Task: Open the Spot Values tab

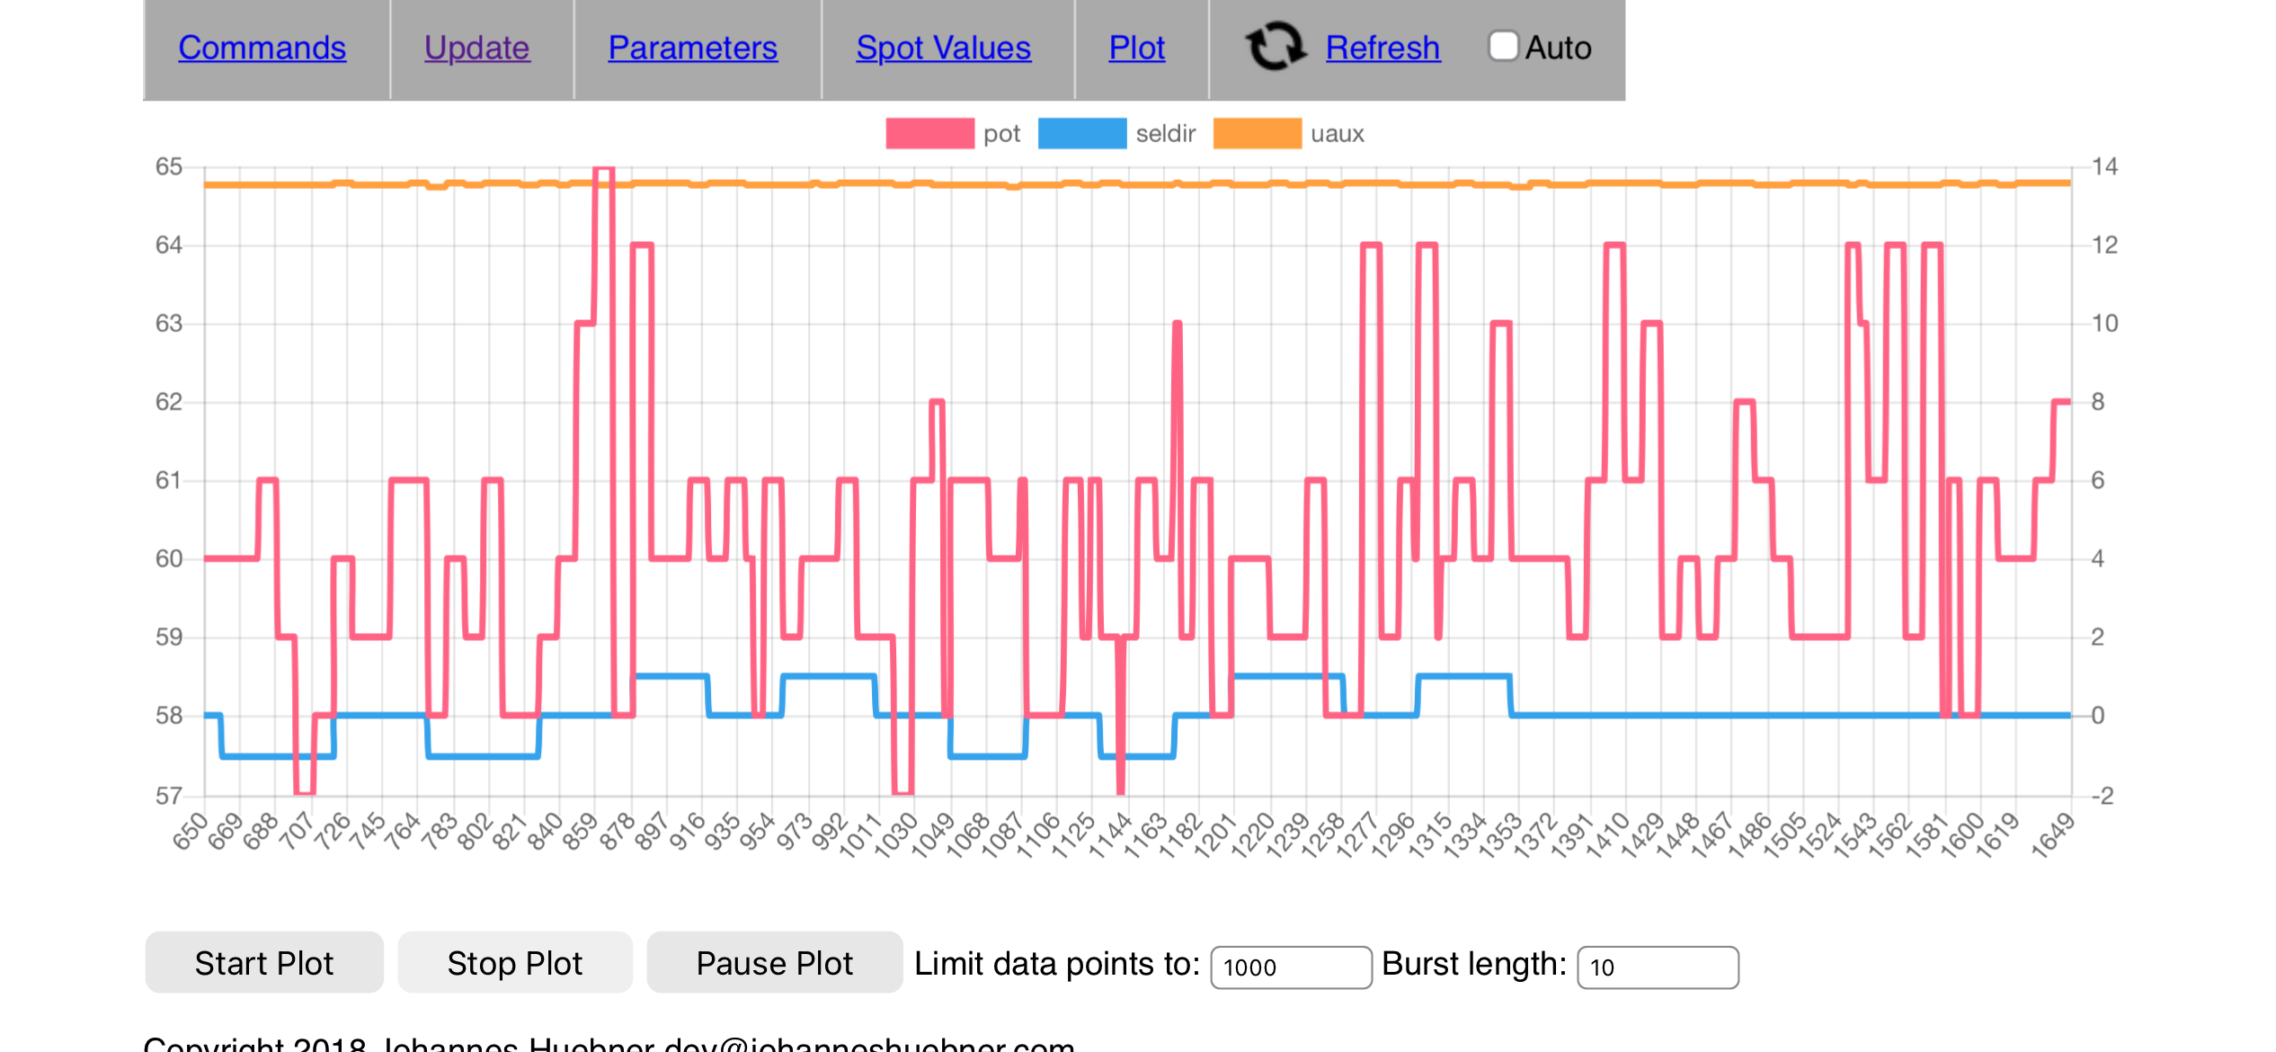Action: (x=943, y=48)
